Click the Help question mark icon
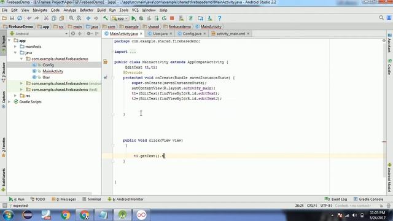The height and width of the screenshot is (221, 393). pyautogui.click(x=220, y=18)
